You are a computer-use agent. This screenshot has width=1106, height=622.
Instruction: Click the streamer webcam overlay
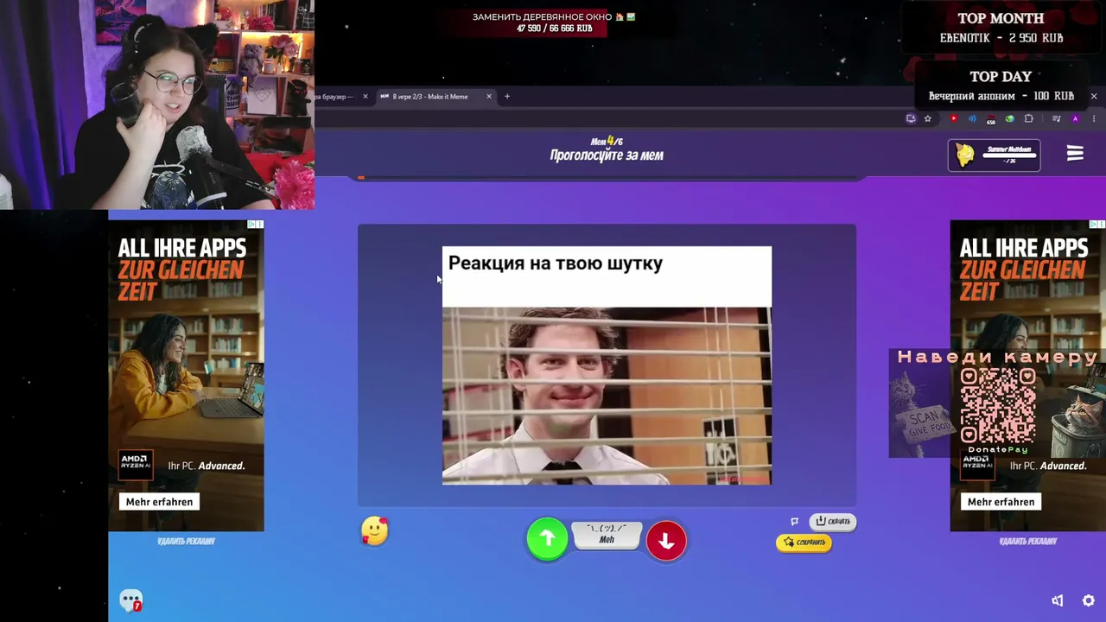coord(157,105)
